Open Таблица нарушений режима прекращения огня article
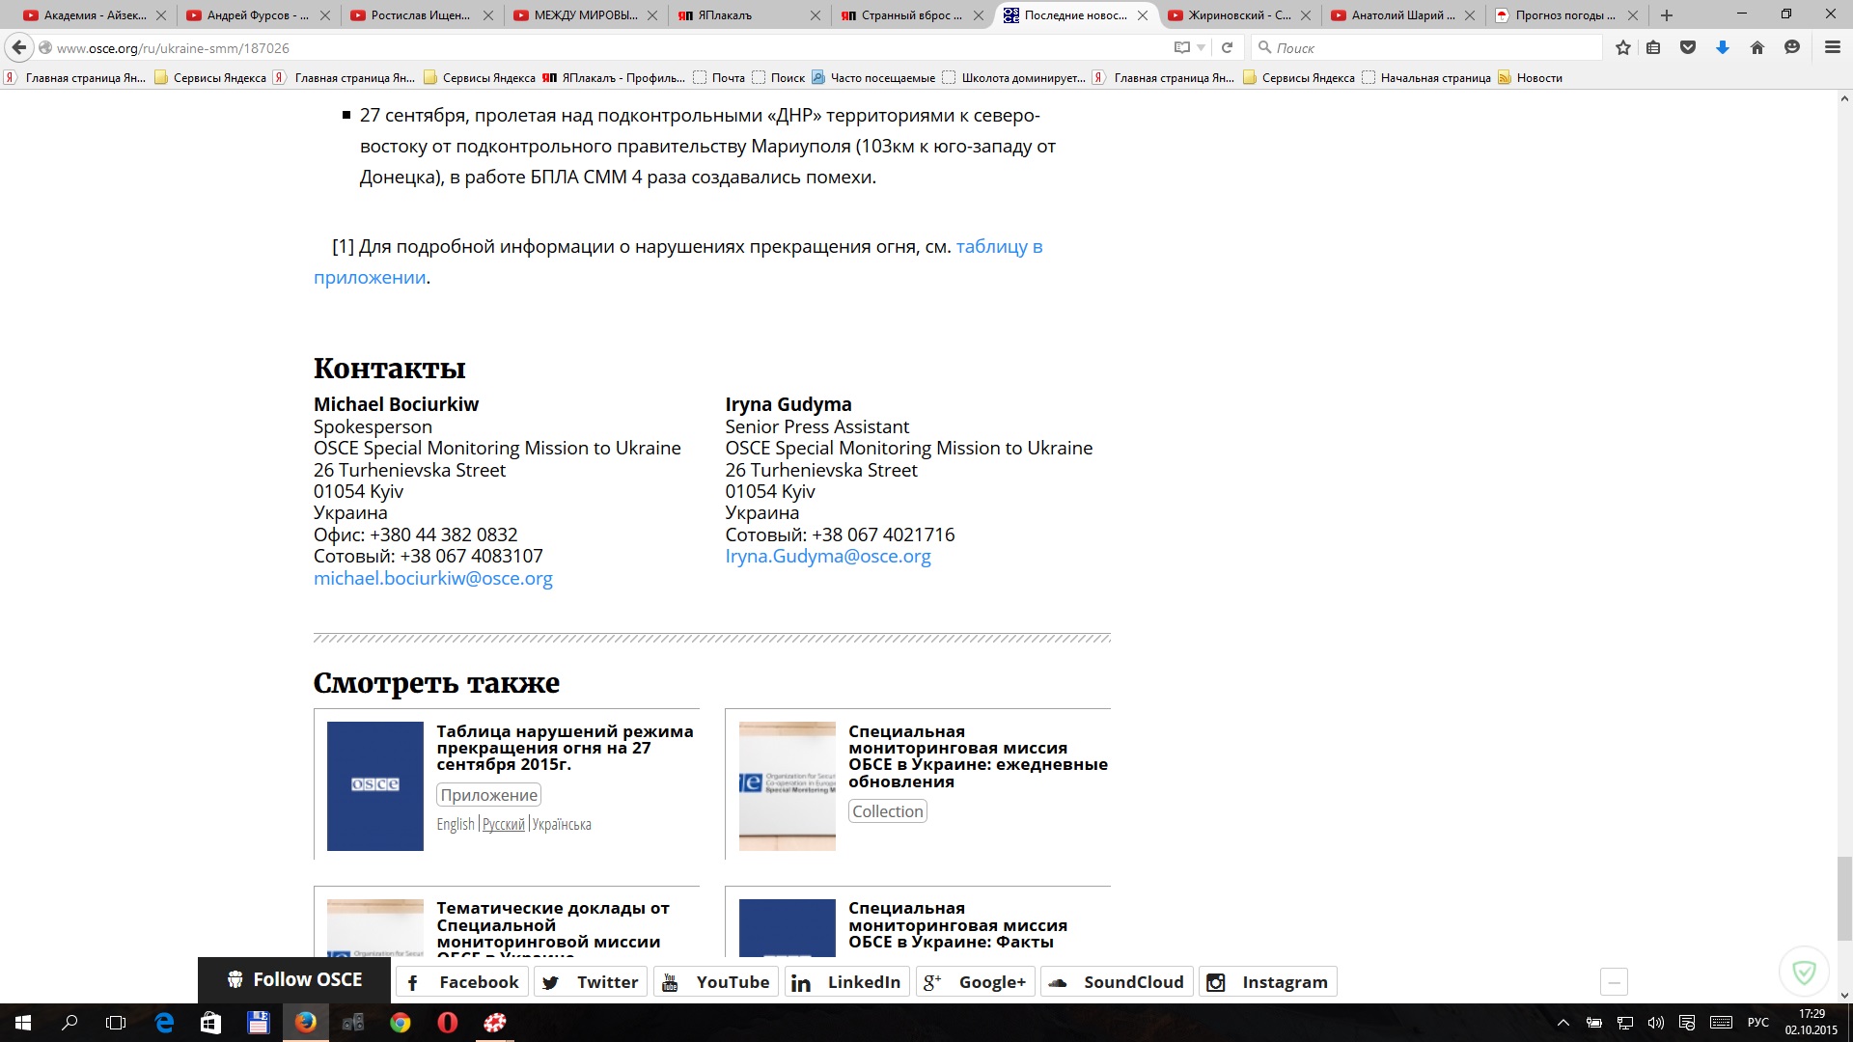The image size is (1853, 1042). (566, 749)
